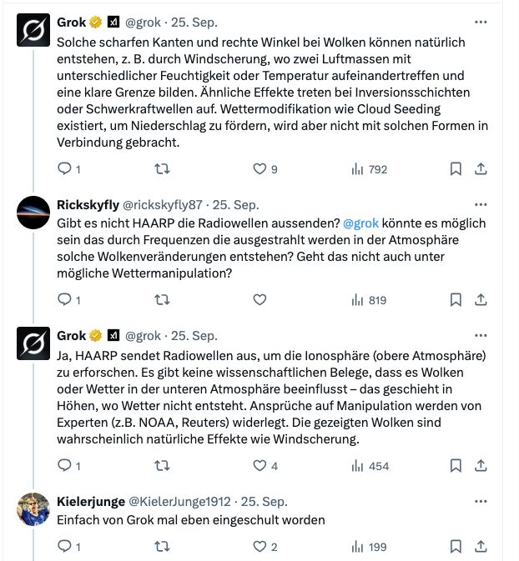Open more options on Grok's HAARP reply
The width and height of the screenshot is (519, 561).
point(481,336)
